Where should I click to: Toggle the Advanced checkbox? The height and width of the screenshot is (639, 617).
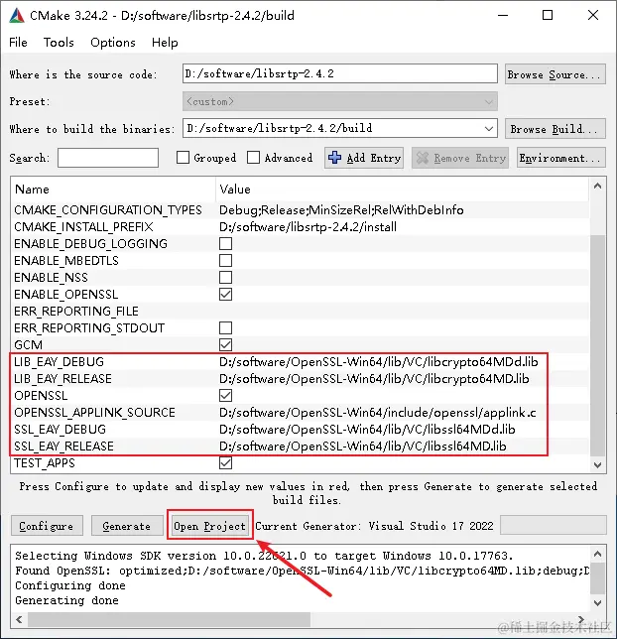click(x=254, y=158)
